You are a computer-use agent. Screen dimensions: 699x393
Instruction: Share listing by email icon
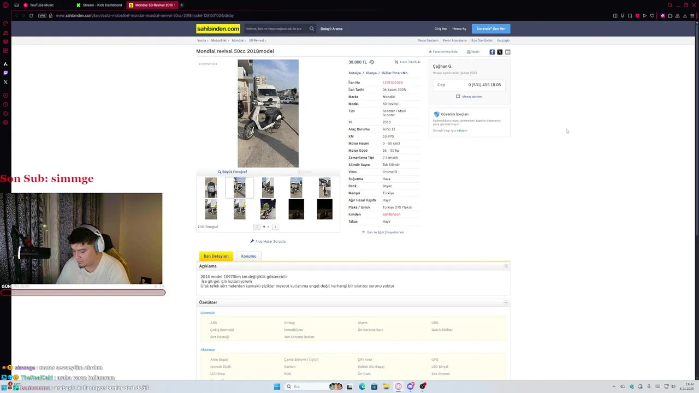(507, 52)
